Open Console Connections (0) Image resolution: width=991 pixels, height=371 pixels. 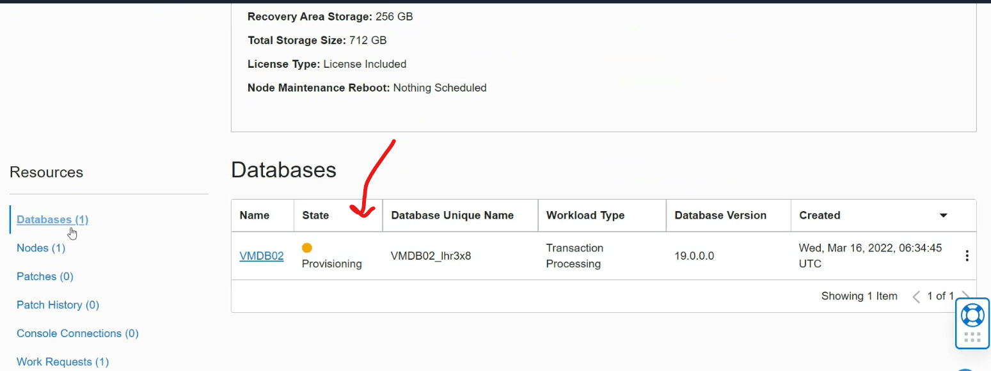coord(77,333)
